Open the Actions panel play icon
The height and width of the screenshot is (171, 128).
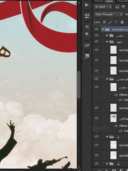coord(87,5)
